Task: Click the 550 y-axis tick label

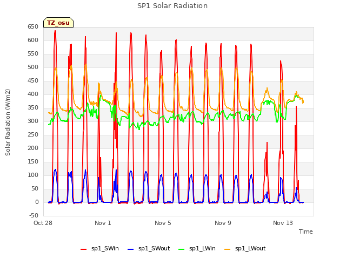Action: click(33, 54)
